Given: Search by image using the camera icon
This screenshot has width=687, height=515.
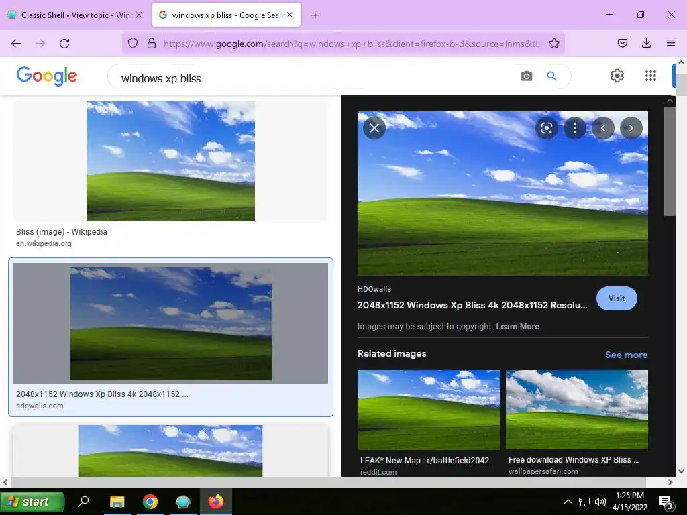Looking at the screenshot, I should 526,76.
